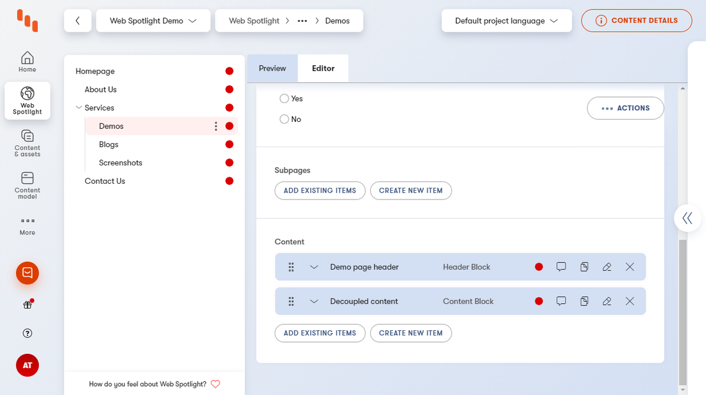Add a comment on Demo page header
The width and height of the screenshot is (706, 395).
tap(561, 267)
